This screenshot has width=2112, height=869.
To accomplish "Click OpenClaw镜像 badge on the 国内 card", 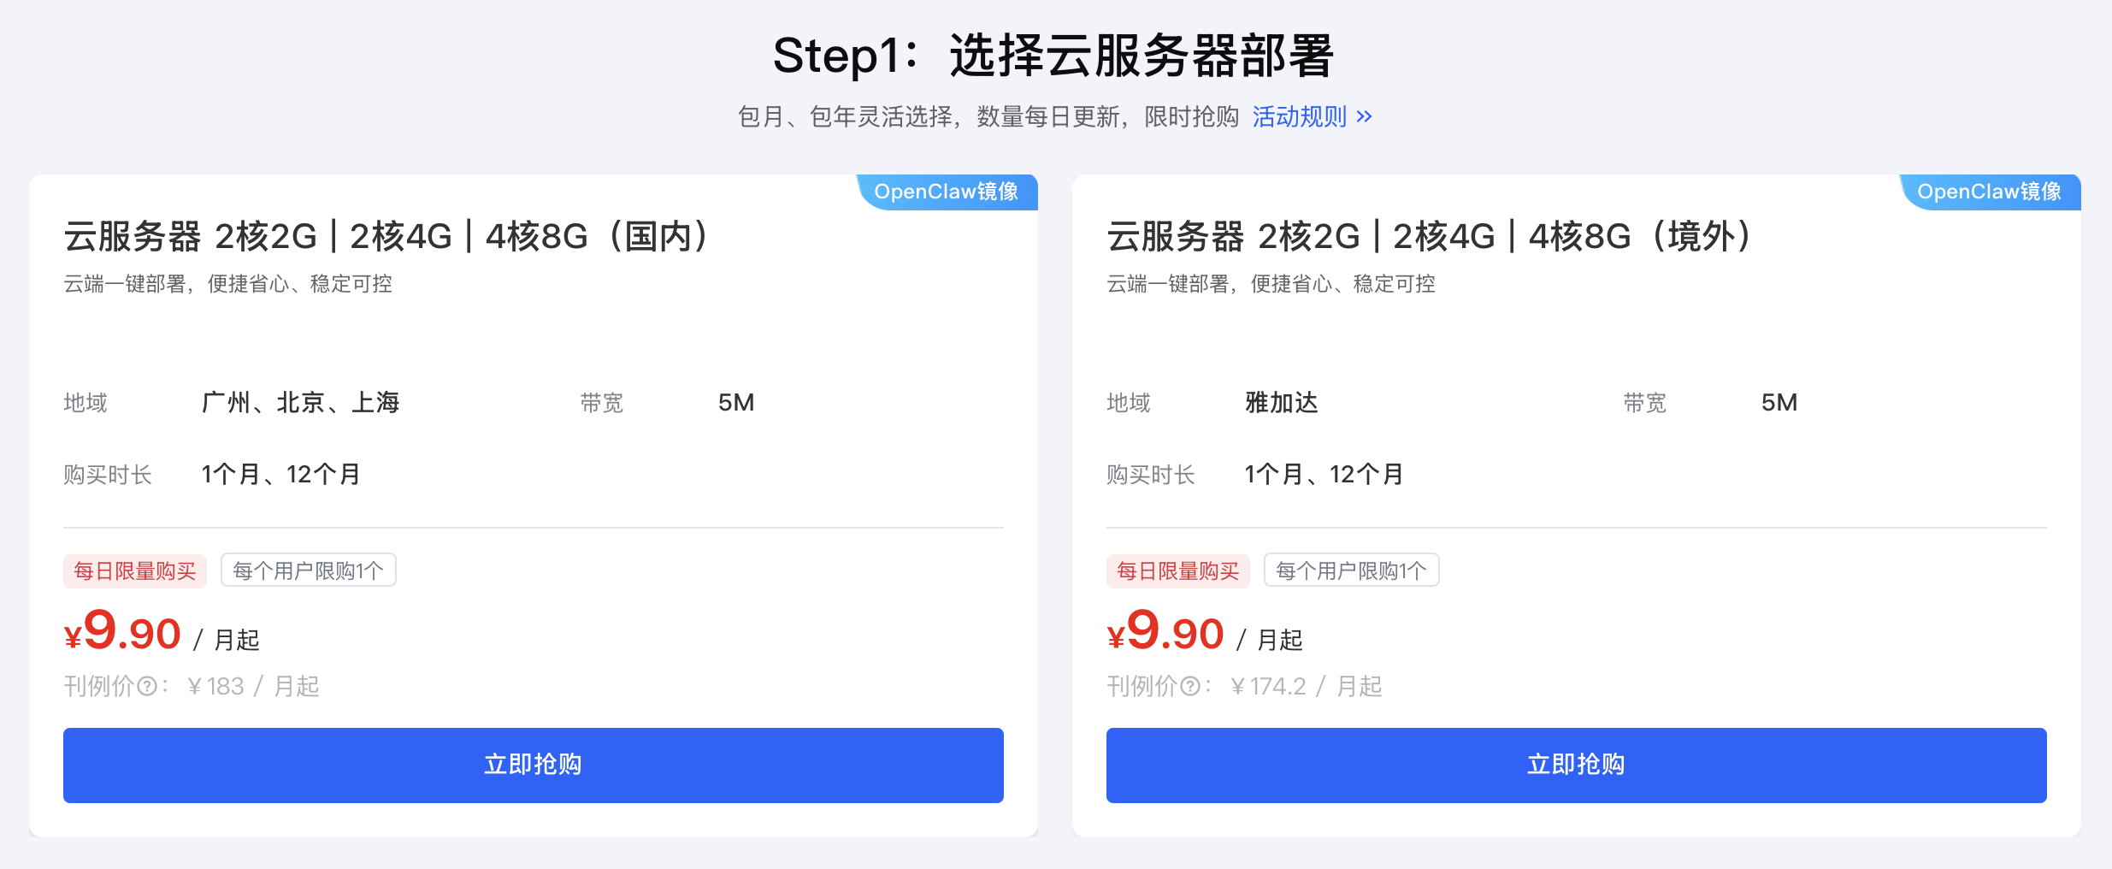I will coord(947,192).
